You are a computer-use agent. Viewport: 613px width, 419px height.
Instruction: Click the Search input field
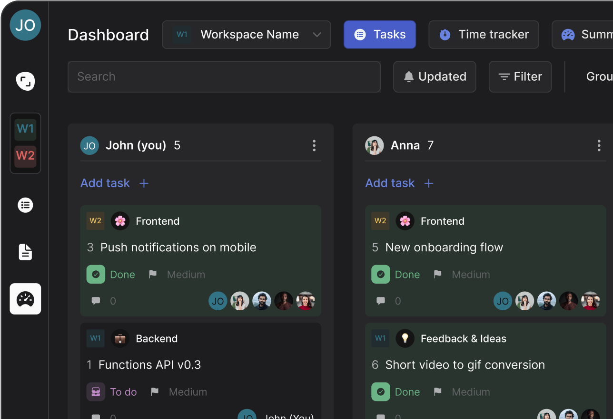tap(224, 76)
